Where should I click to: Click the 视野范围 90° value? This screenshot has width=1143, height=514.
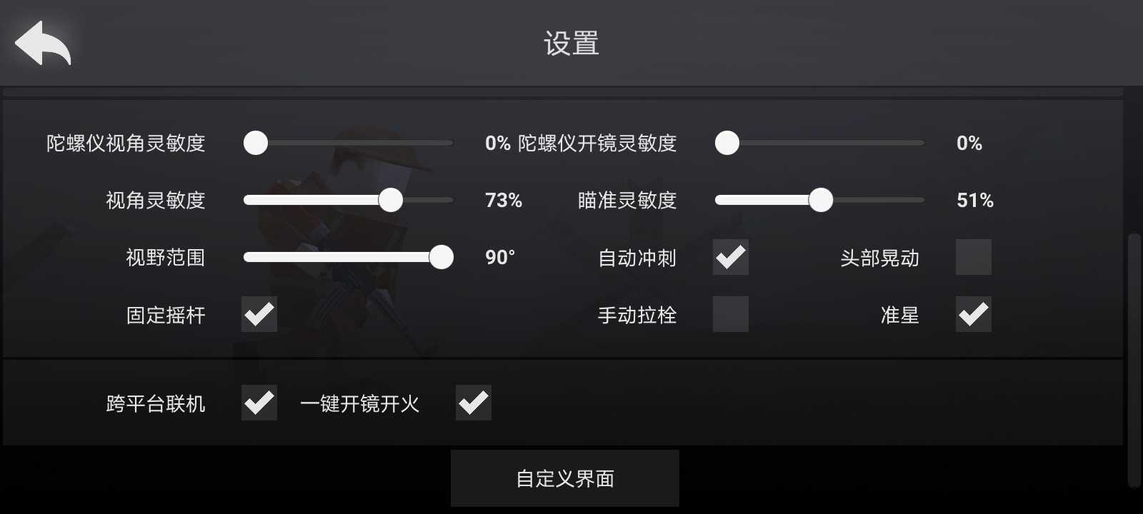(500, 257)
